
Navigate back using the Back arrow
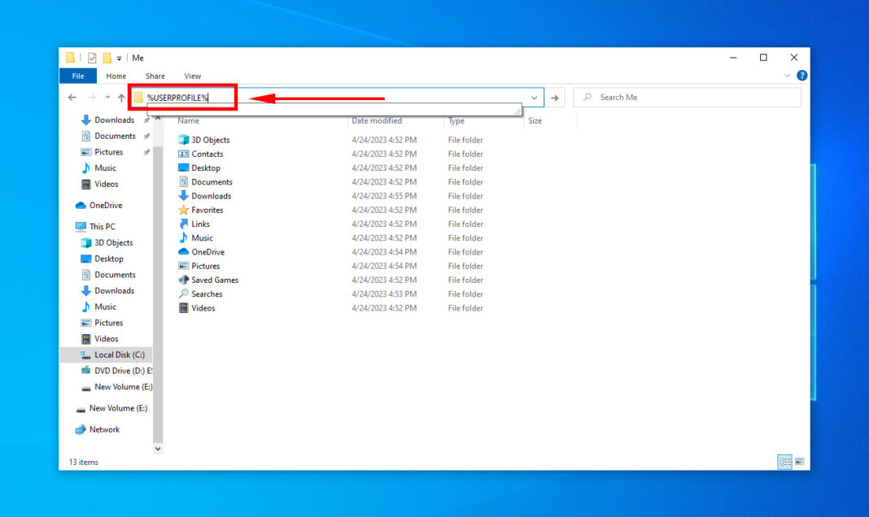tap(72, 97)
